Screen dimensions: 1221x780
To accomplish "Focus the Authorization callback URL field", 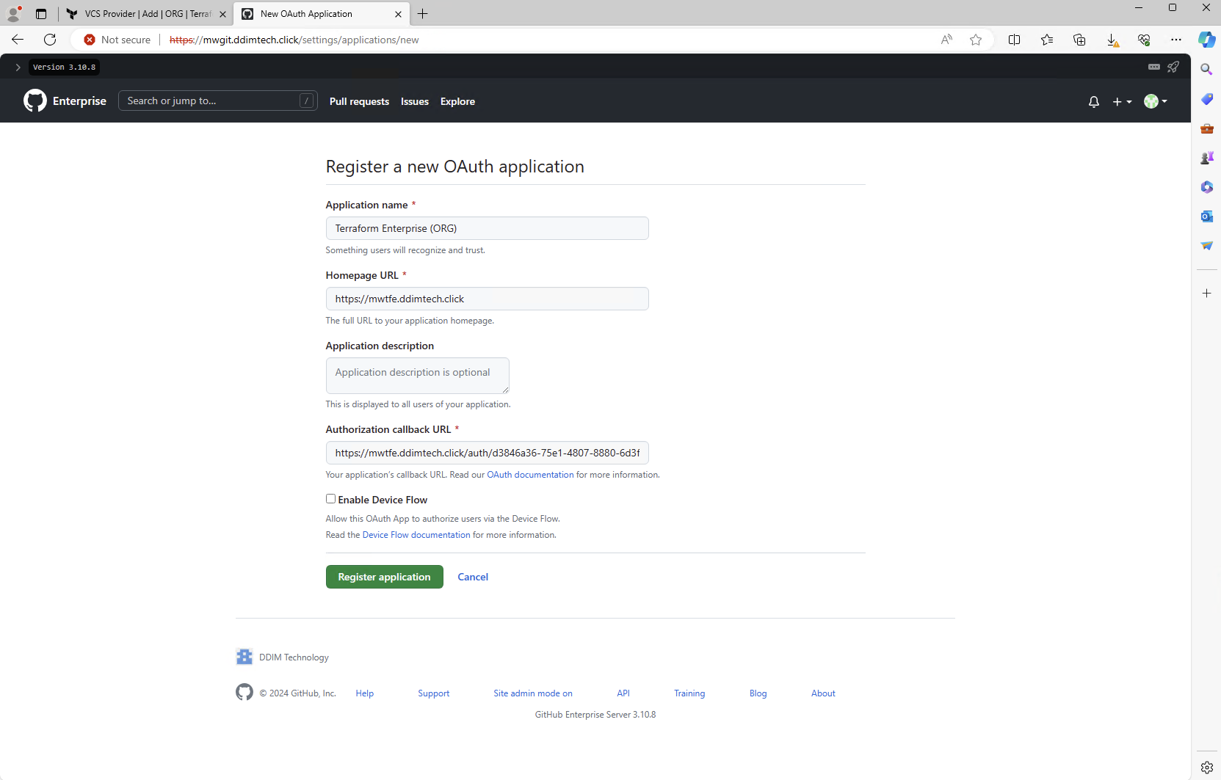I will (x=488, y=453).
